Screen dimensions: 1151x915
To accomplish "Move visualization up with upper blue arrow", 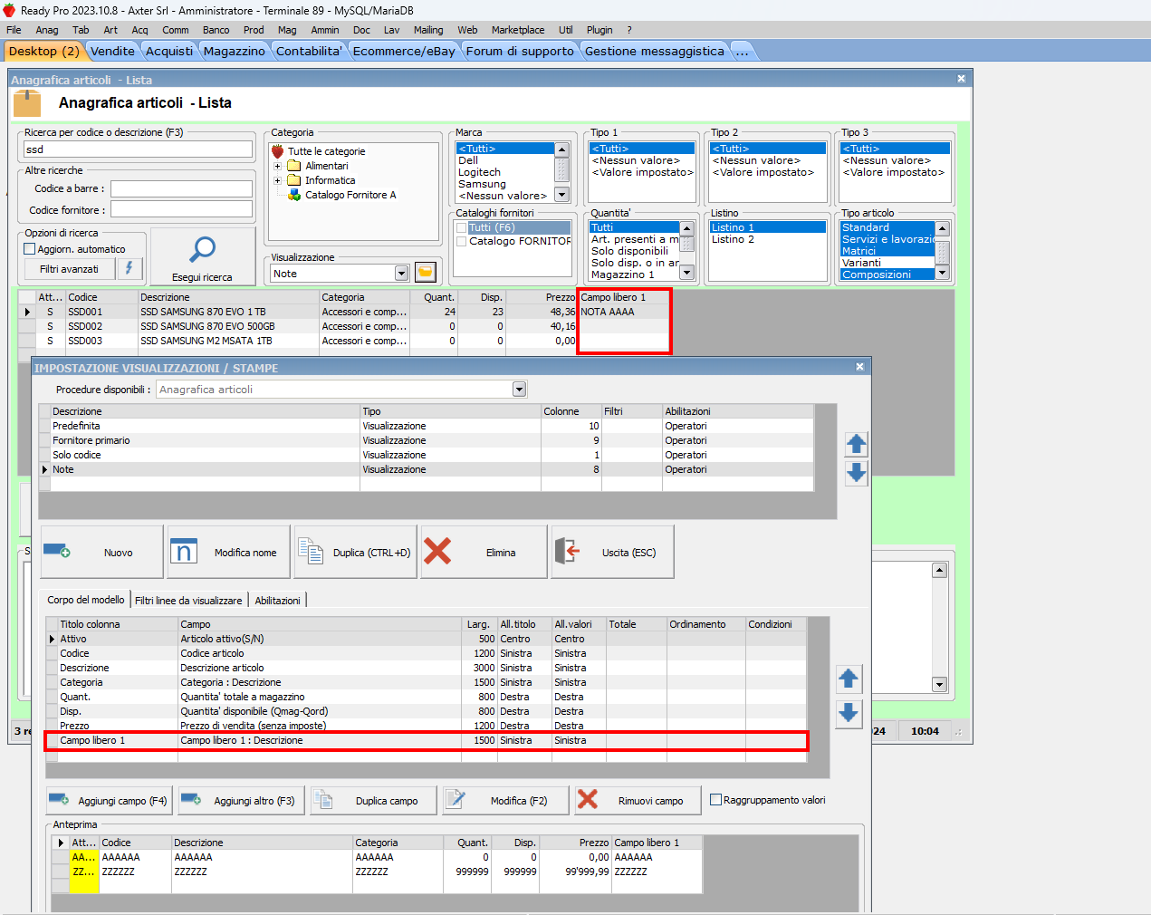I will (857, 444).
